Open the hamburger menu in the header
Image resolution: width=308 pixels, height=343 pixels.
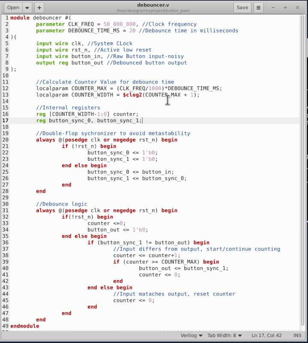click(258, 7)
